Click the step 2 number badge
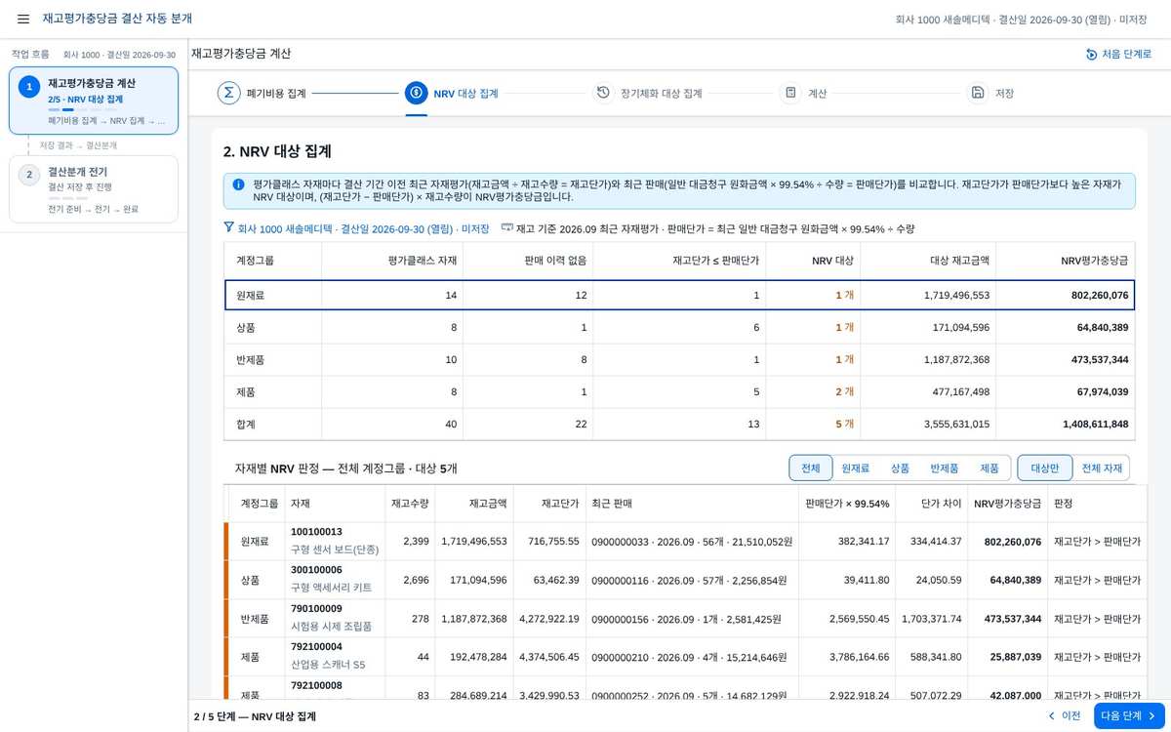The height and width of the screenshot is (732, 1171). point(29,175)
